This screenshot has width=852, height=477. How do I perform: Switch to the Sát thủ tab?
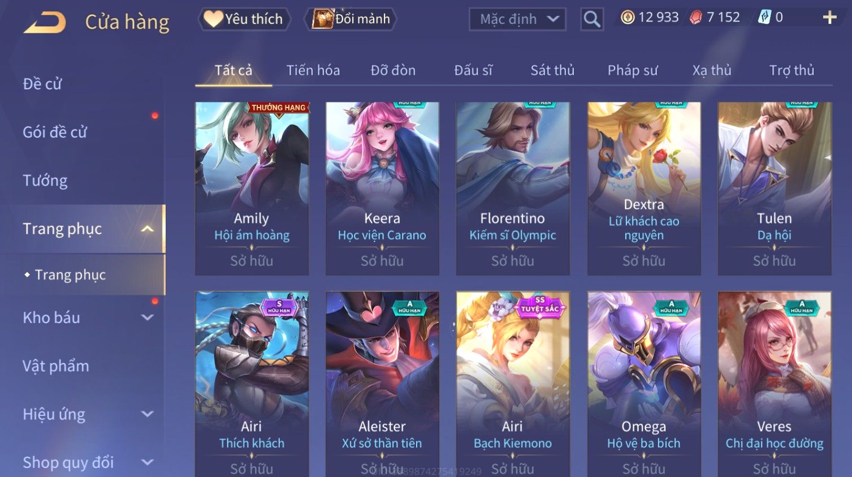552,70
